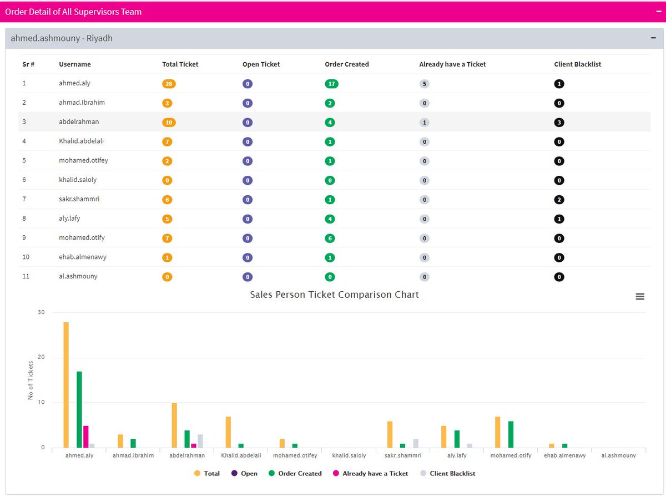Collapse the ahmed.ashmouny - Riyadh section
This screenshot has height=497, width=666.
click(x=653, y=38)
